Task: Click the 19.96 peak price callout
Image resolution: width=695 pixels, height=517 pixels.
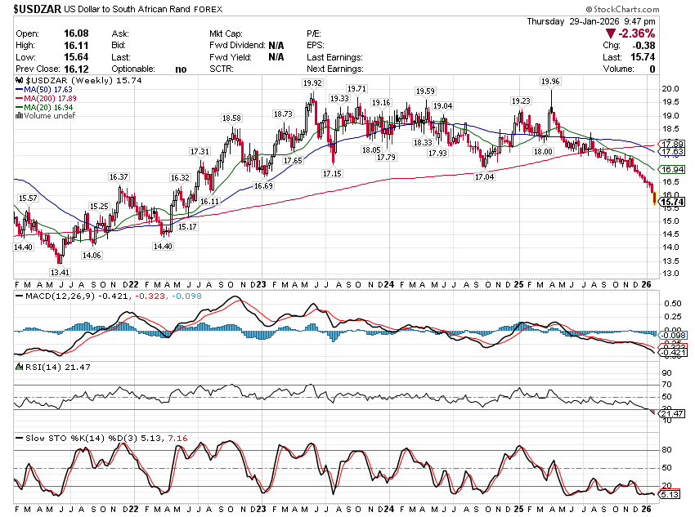Action: [550, 82]
